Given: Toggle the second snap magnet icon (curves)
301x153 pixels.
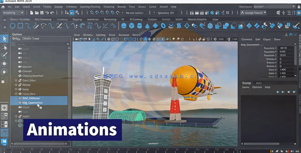Looking at the screenshot, I should click(x=97, y=13).
